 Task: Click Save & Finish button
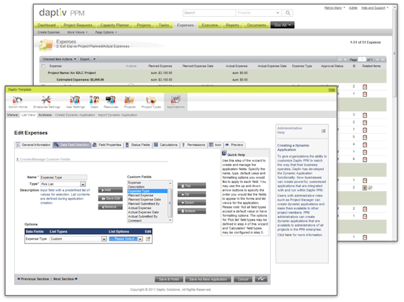tap(169, 279)
